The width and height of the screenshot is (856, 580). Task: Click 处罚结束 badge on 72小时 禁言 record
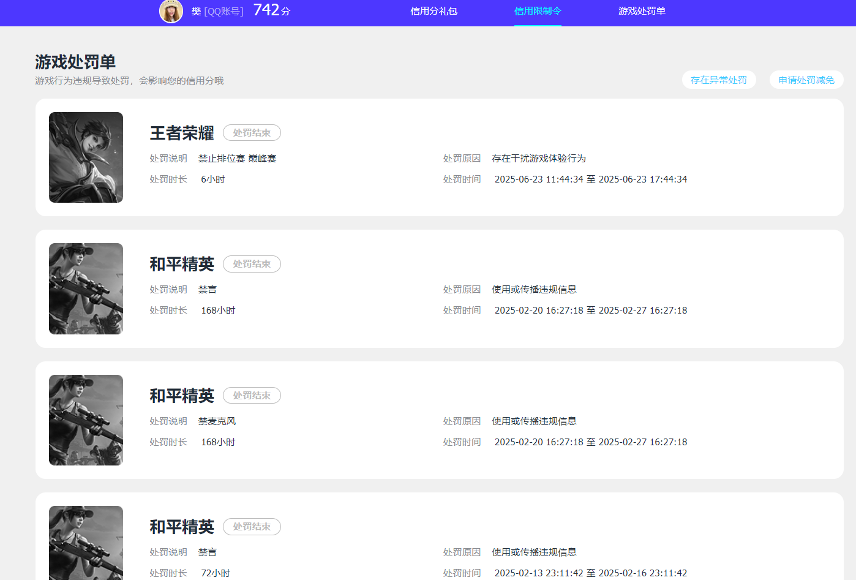tap(252, 527)
